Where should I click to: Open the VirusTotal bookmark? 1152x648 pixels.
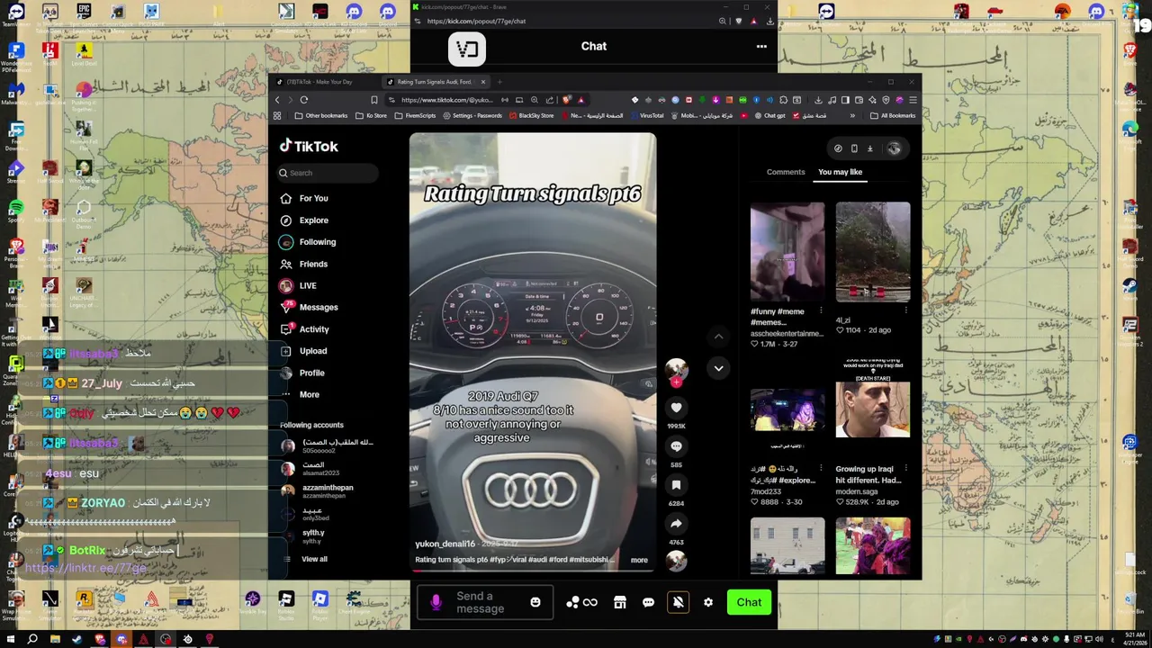pyautogui.click(x=647, y=115)
